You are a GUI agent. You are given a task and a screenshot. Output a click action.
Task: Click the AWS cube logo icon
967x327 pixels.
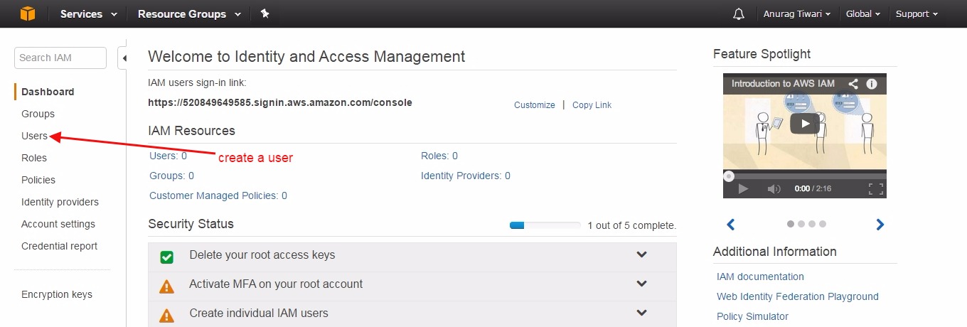tap(28, 14)
